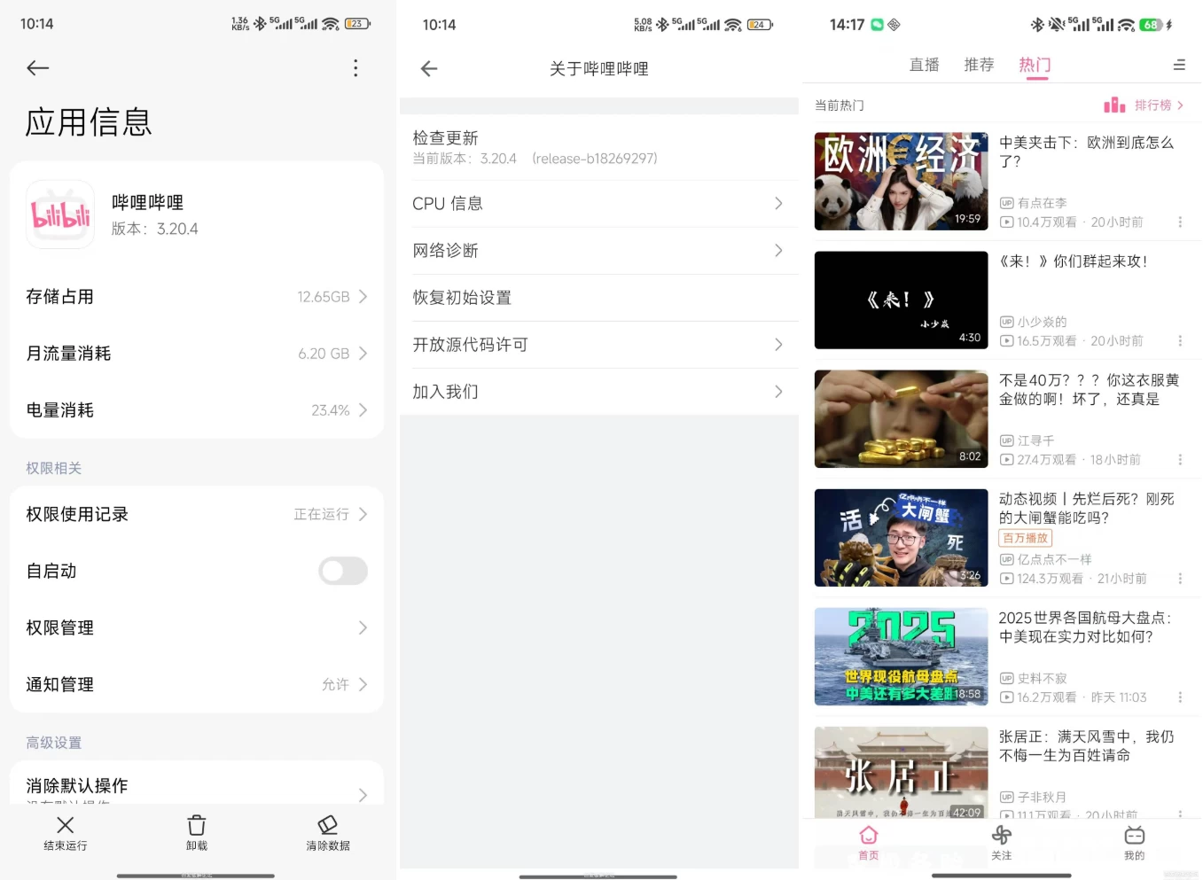Tap the bilibili app icon

tap(60, 214)
